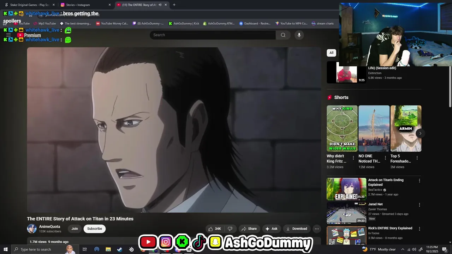The width and height of the screenshot is (452, 254).
Task: Open AnimeQuota channel avatar
Action: [32, 229]
